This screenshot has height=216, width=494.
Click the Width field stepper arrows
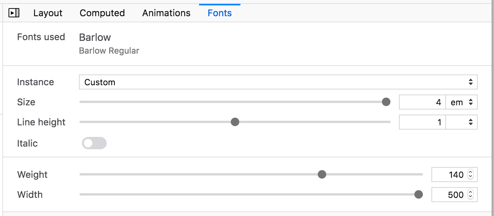point(470,195)
